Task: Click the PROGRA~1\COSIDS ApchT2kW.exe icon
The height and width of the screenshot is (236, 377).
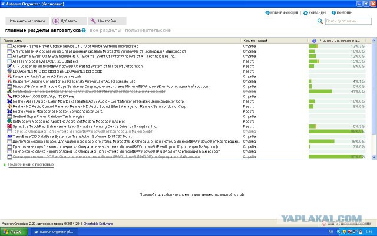Action: coord(9,96)
